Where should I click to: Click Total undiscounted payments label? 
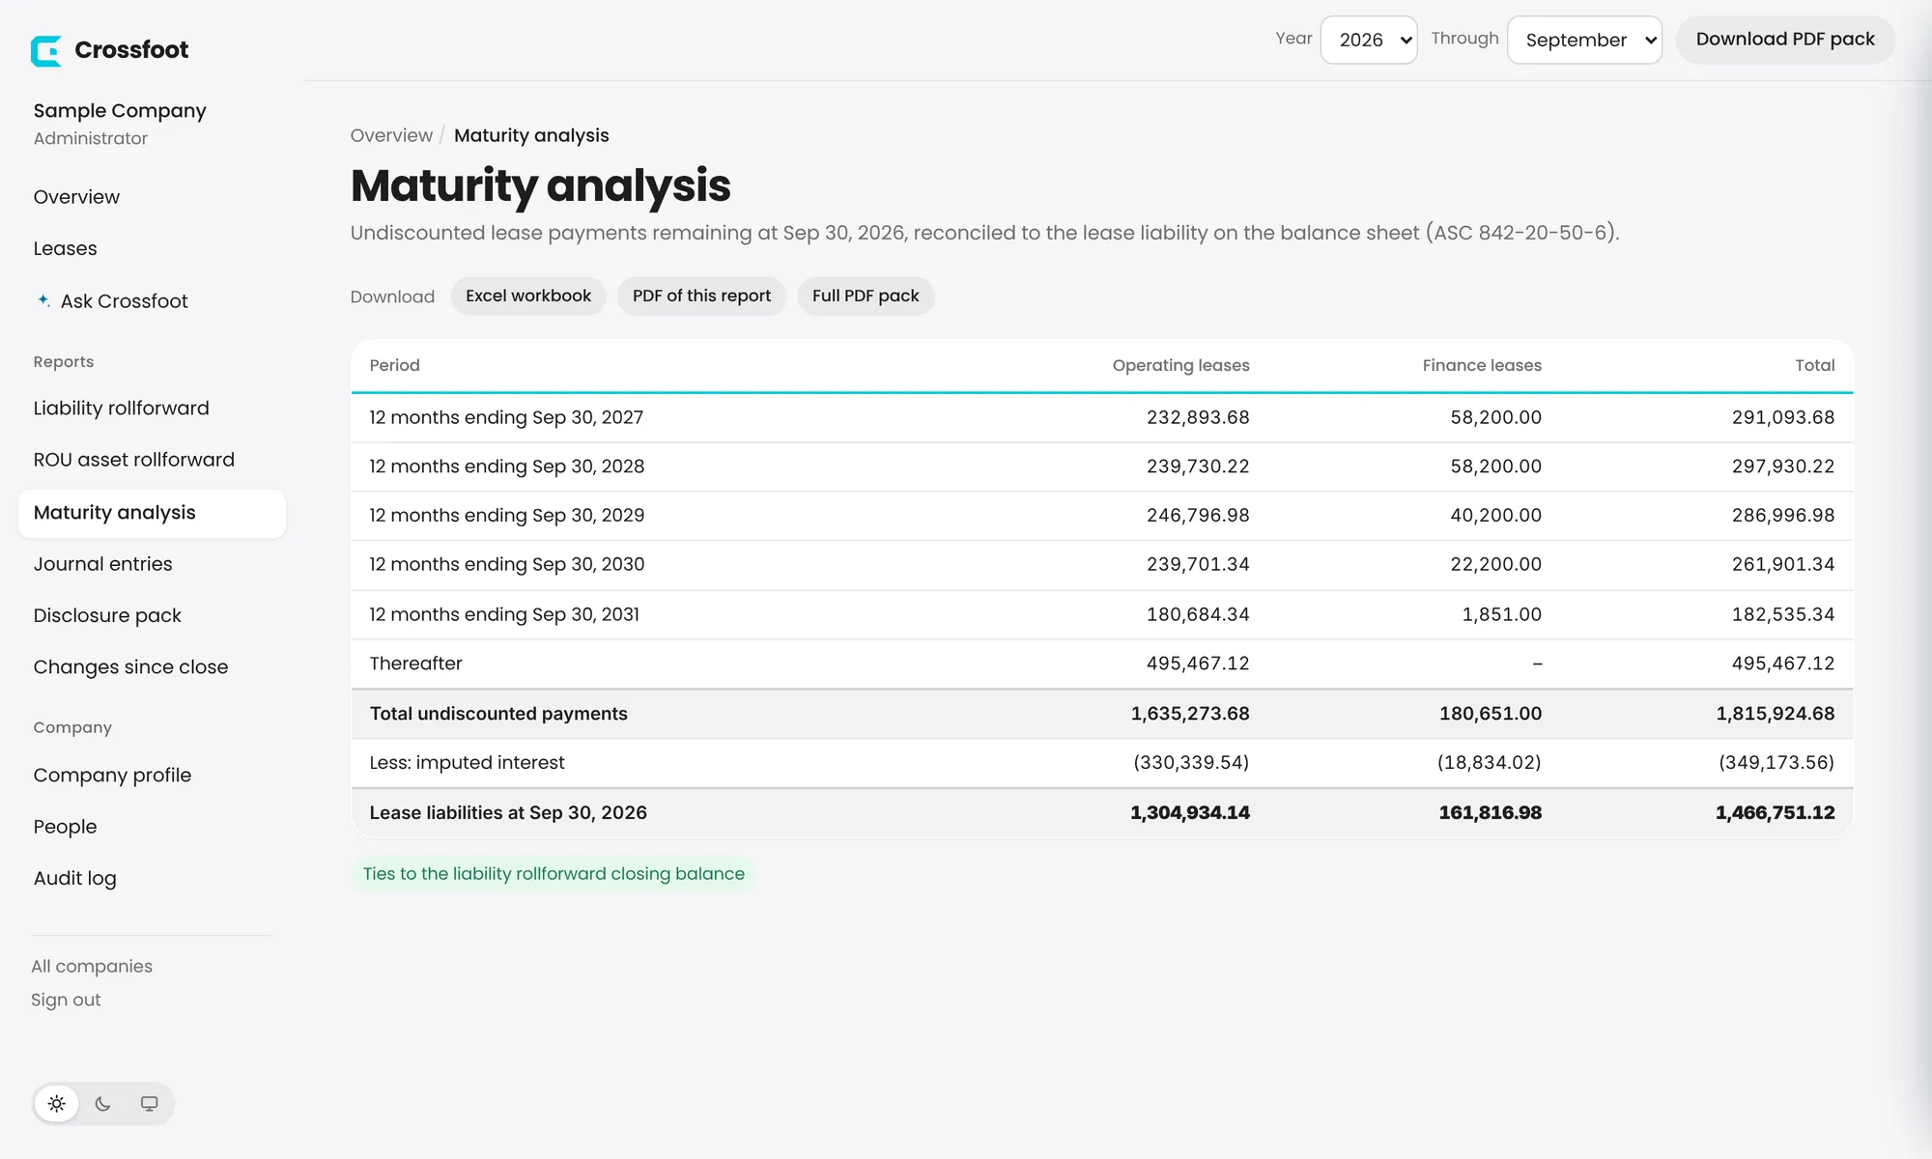(498, 714)
